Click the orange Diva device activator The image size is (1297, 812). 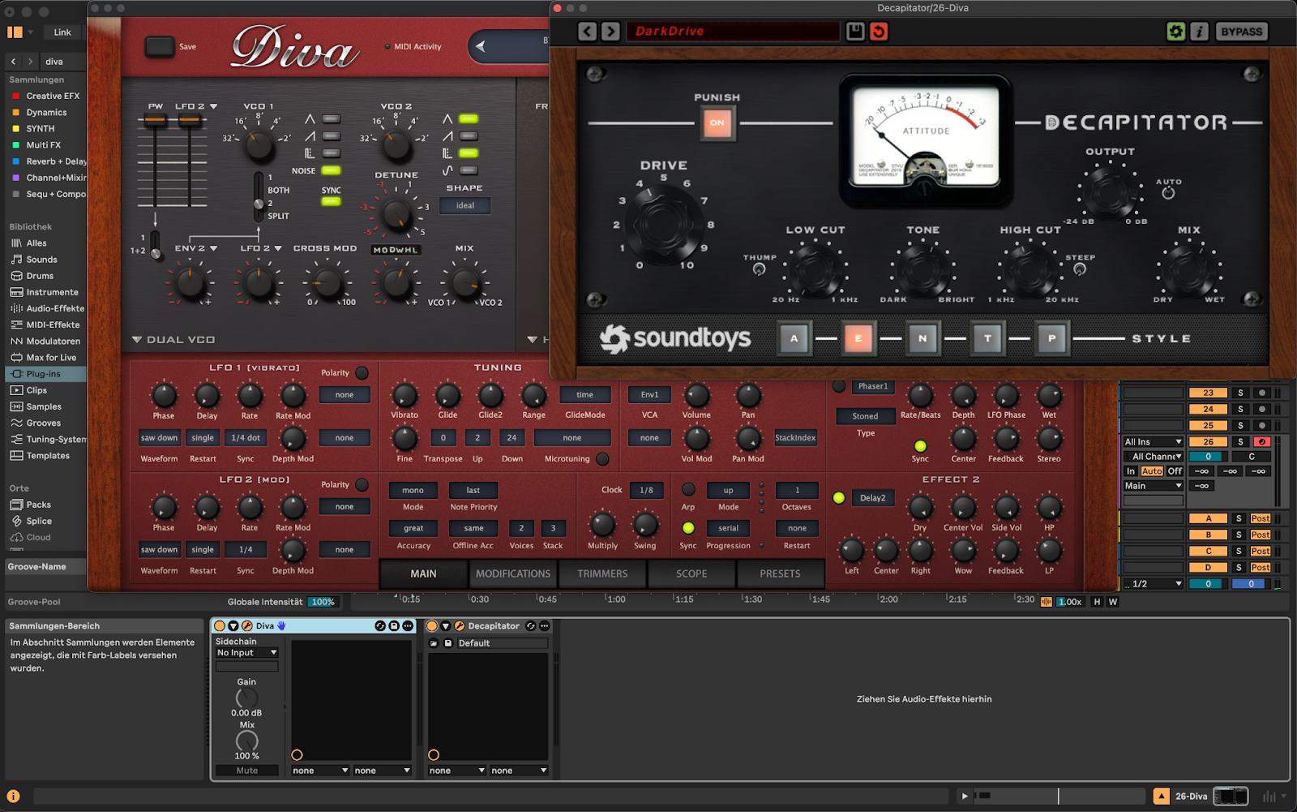tap(220, 625)
